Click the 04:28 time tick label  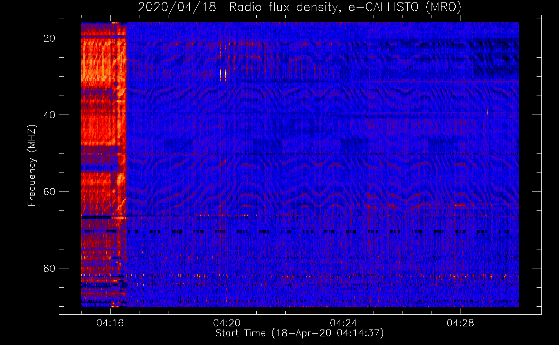click(x=461, y=323)
